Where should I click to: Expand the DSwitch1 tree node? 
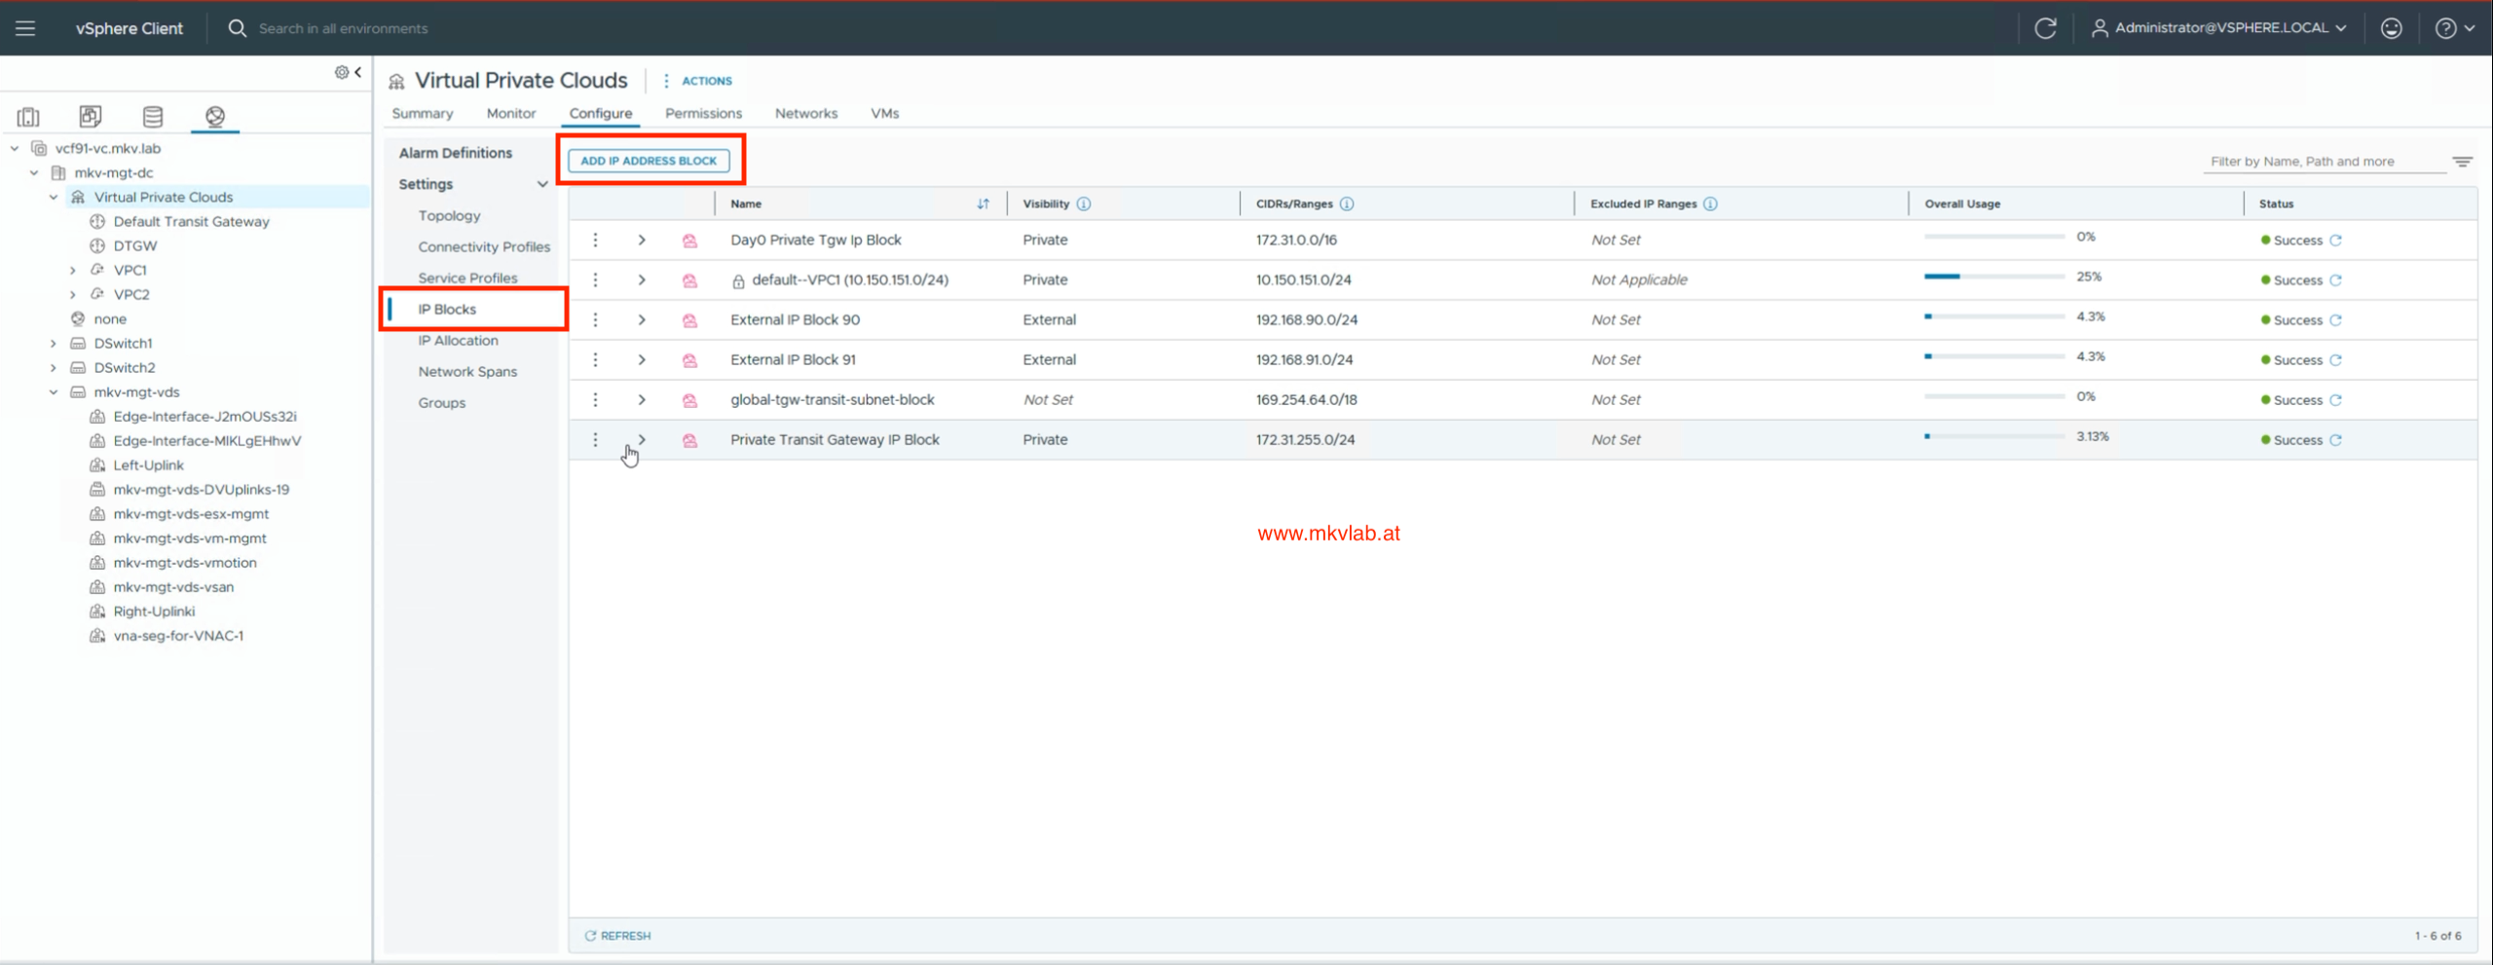tap(54, 344)
